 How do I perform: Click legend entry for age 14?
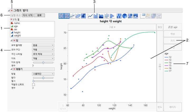tap(168, 63)
